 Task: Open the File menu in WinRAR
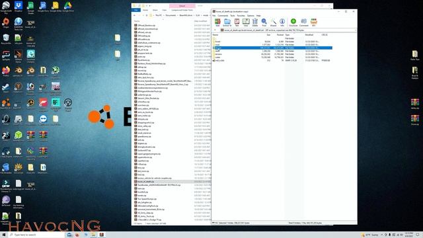tap(214, 16)
